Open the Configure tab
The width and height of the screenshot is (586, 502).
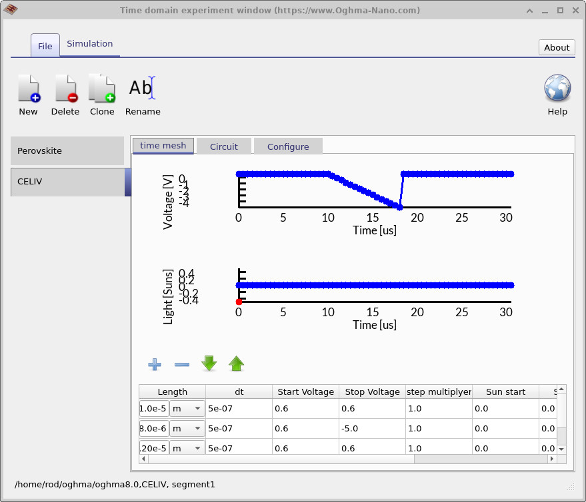click(288, 146)
